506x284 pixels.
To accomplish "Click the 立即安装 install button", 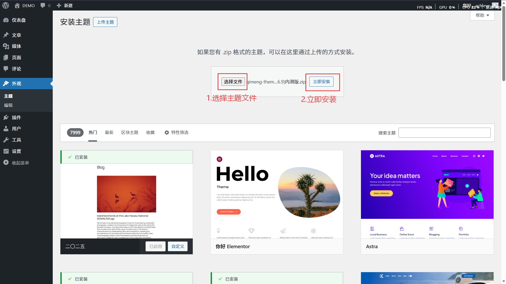I will coord(321,82).
